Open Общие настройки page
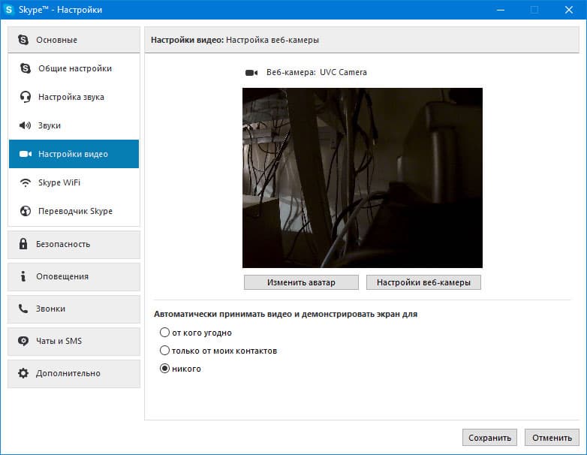The image size is (587, 455). (74, 68)
